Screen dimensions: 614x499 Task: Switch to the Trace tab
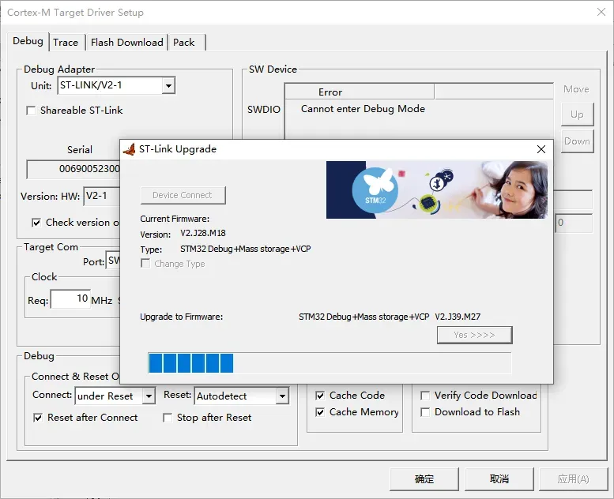click(x=66, y=43)
